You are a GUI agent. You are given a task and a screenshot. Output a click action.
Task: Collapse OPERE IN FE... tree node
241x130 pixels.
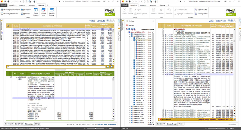132,68
